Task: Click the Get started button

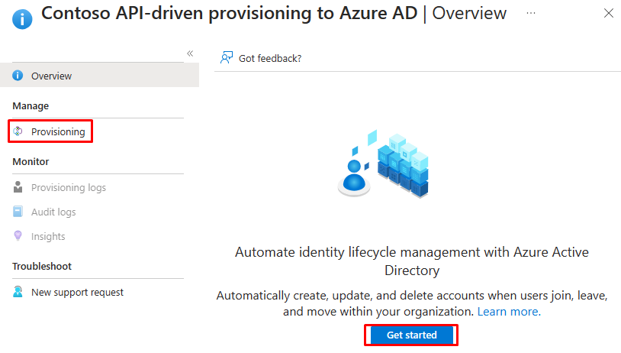Action: click(x=411, y=335)
